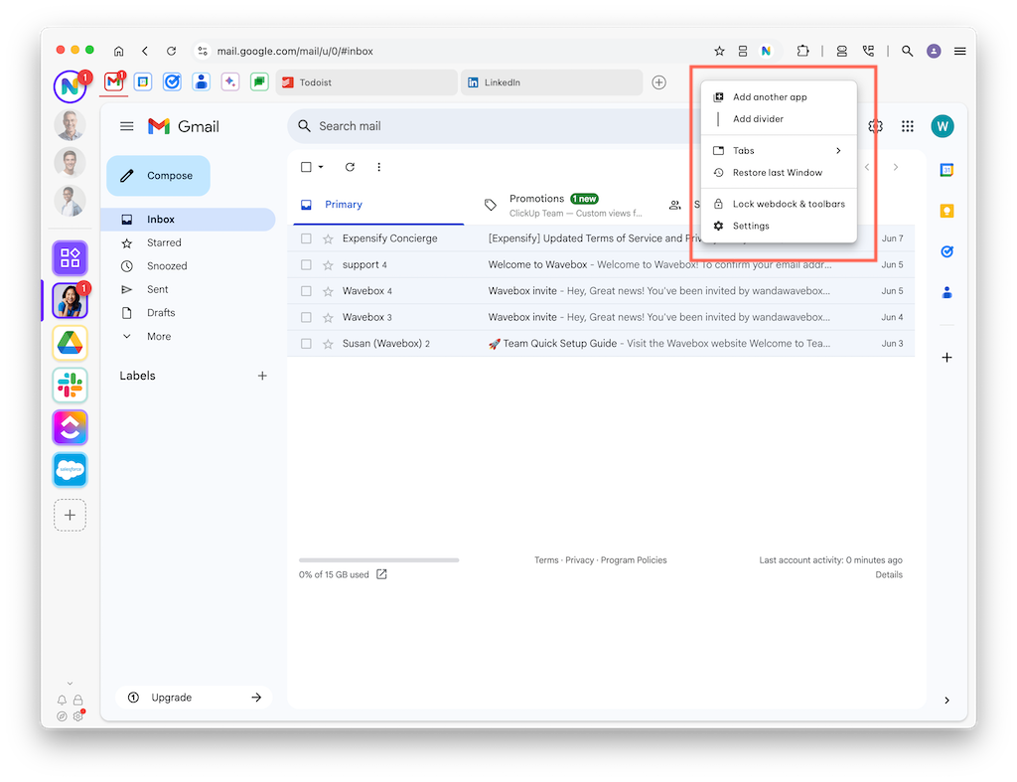Bookmark the page with the star icon
This screenshot has width=1017, height=782.
(719, 52)
